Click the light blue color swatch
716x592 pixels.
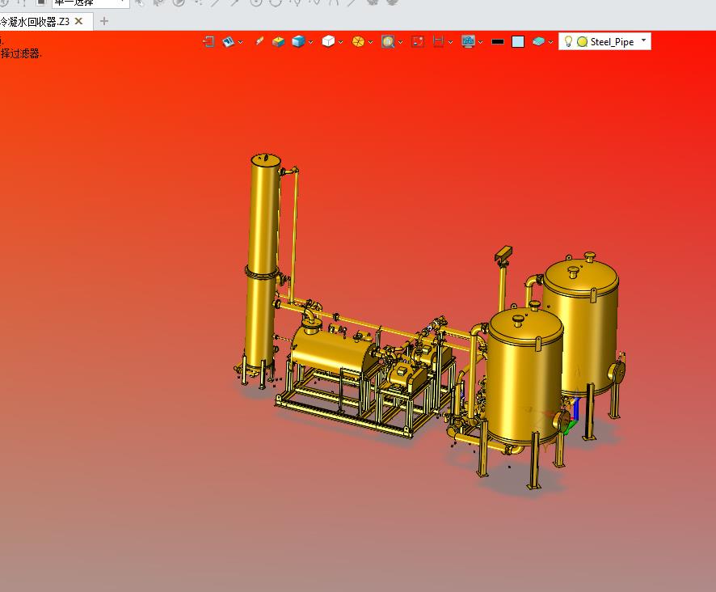pyautogui.click(x=518, y=41)
